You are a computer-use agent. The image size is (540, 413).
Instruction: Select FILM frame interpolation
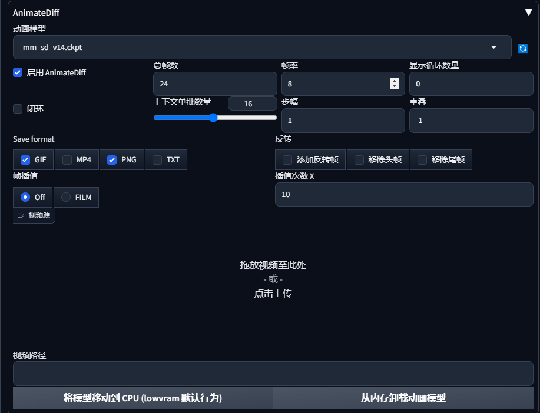65,197
